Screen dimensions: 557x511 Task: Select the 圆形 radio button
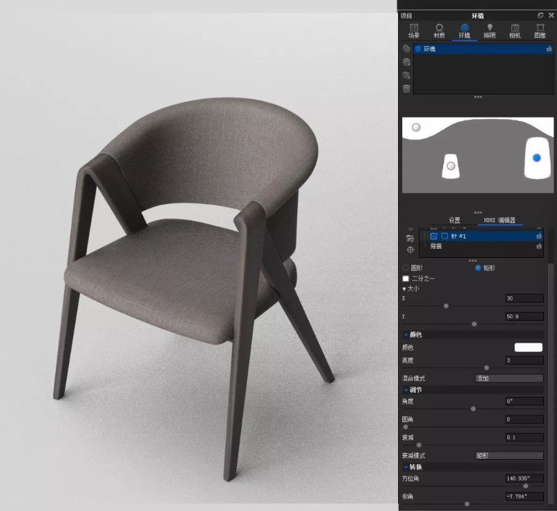point(406,268)
